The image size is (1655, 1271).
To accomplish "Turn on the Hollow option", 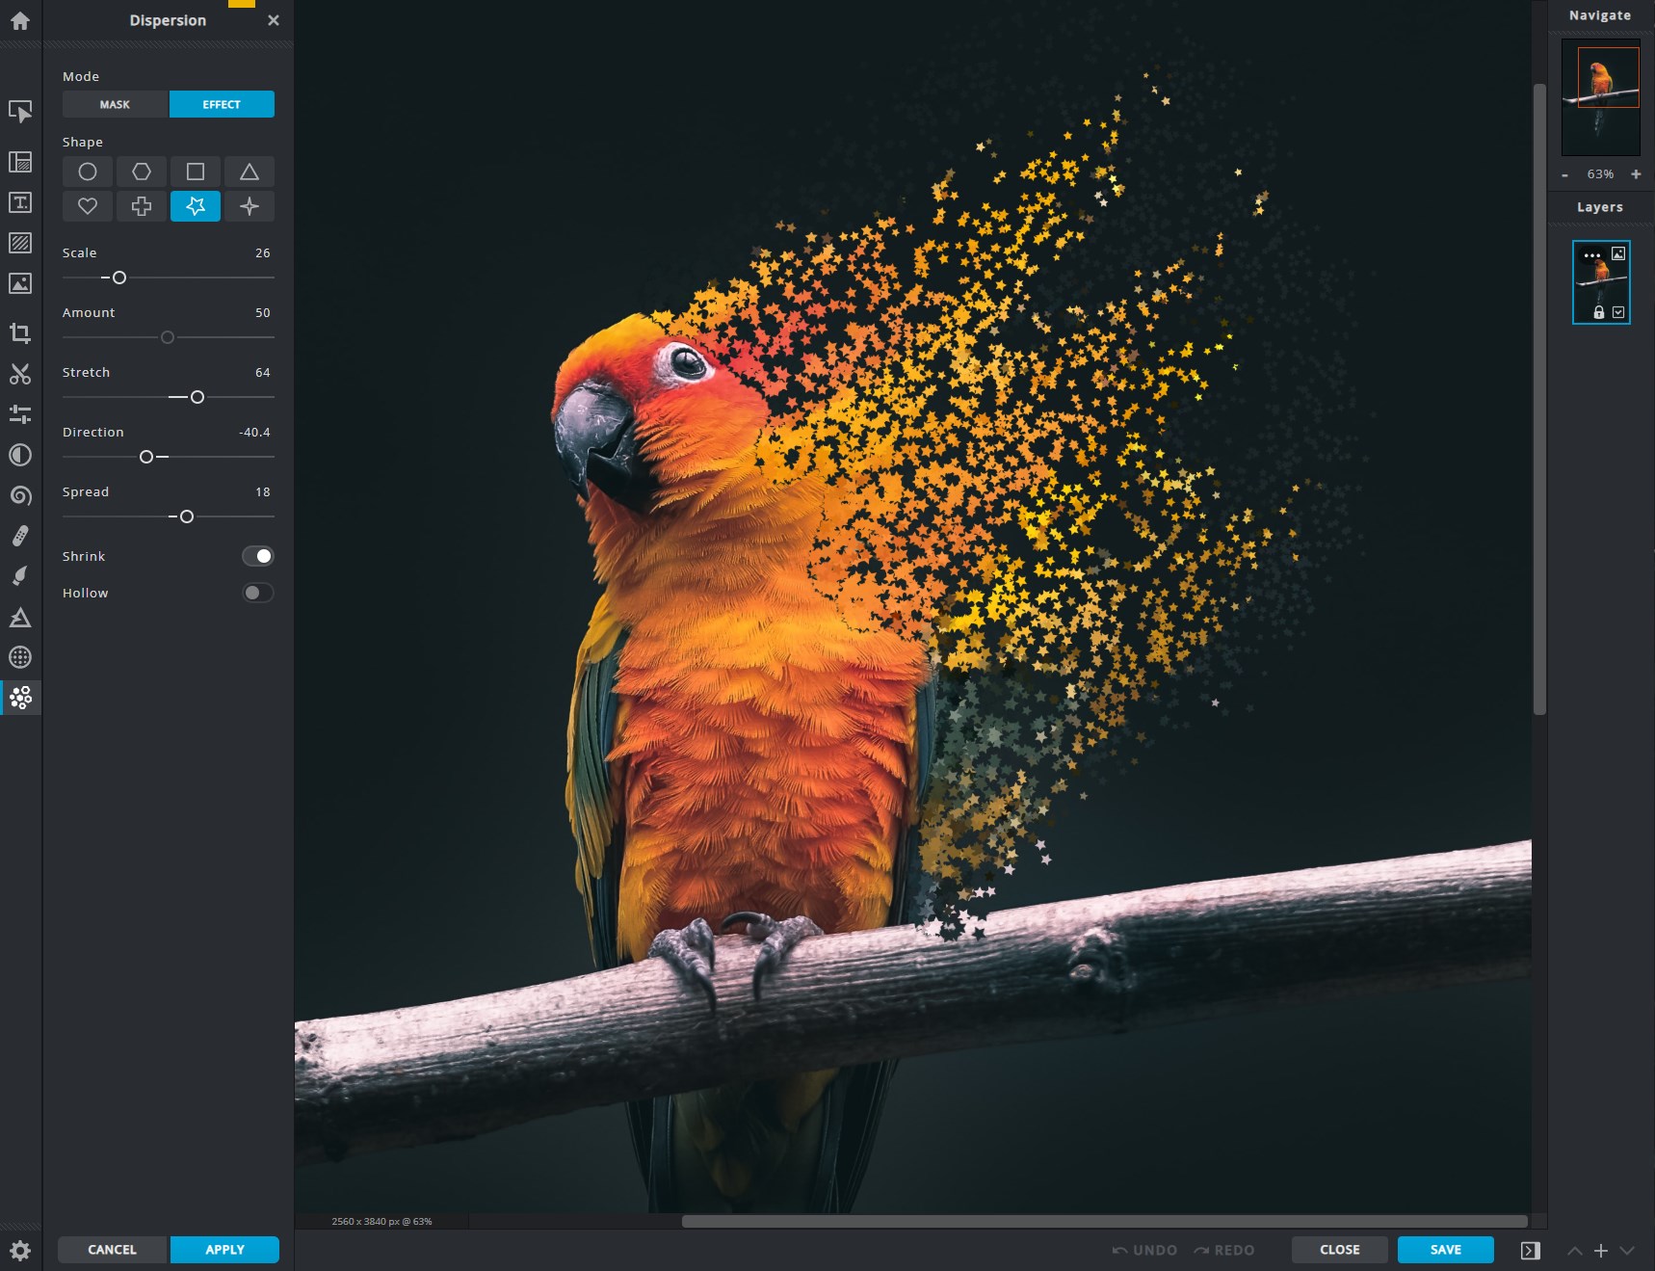I will coord(257,592).
